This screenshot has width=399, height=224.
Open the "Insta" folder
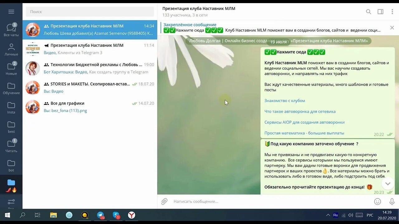tap(11, 107)
